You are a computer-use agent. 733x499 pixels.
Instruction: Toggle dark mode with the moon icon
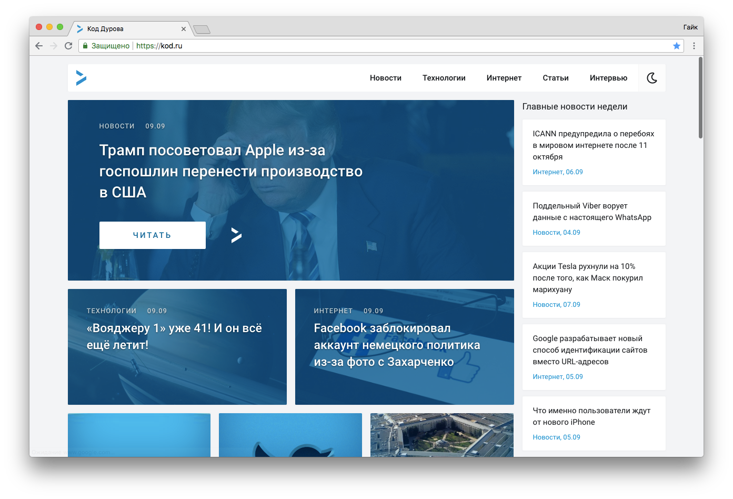coord(652,78)
